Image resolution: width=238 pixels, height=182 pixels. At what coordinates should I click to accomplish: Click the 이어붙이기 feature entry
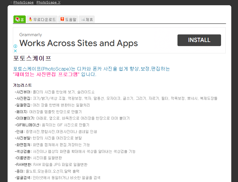point(72,118)
